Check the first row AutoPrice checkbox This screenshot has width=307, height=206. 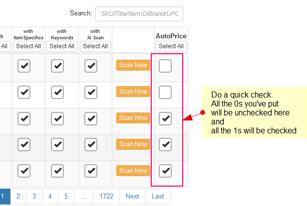165,66
